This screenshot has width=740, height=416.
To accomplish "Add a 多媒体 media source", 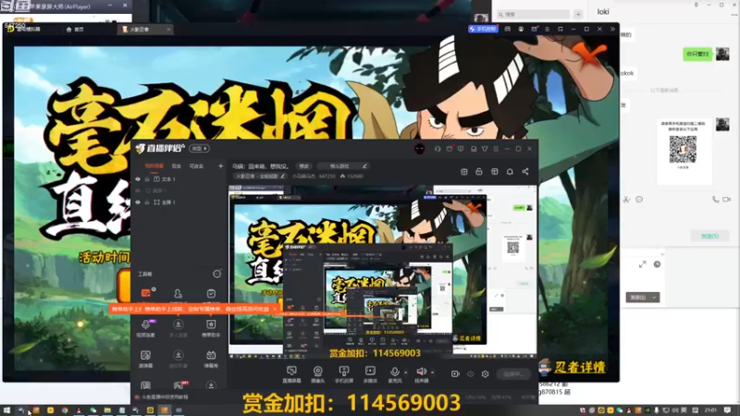I will [371, 374].
